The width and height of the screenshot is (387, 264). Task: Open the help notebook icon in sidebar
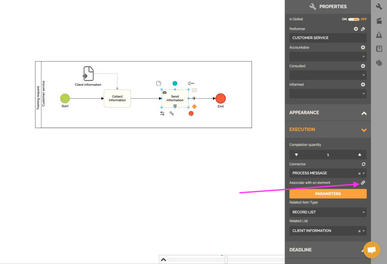click(x=379, y=48)
